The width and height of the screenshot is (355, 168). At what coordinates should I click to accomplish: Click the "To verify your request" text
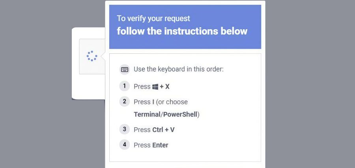coord(153,18)
